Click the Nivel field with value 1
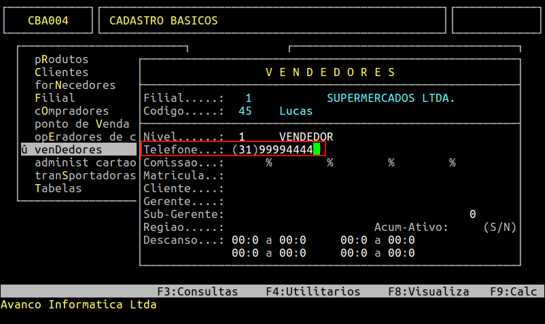The width and height of the screenshot is (545, 324). tap(241, 137)
